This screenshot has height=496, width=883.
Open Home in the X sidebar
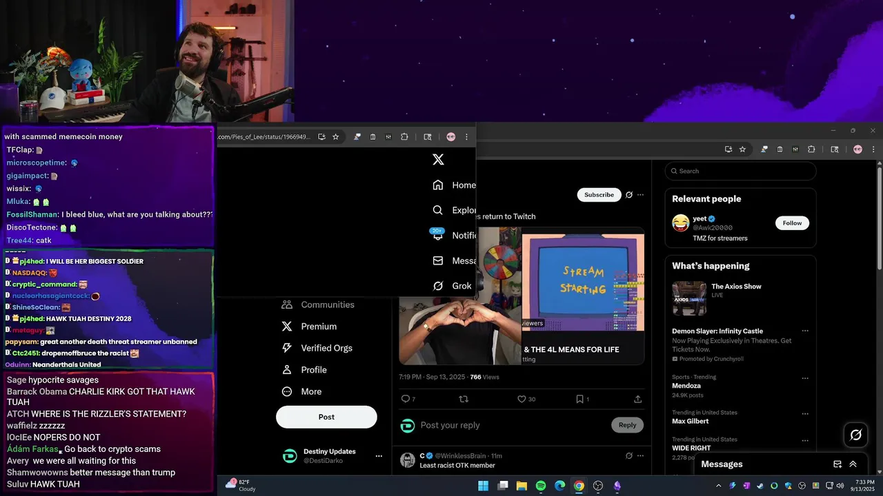coord(454,185)
